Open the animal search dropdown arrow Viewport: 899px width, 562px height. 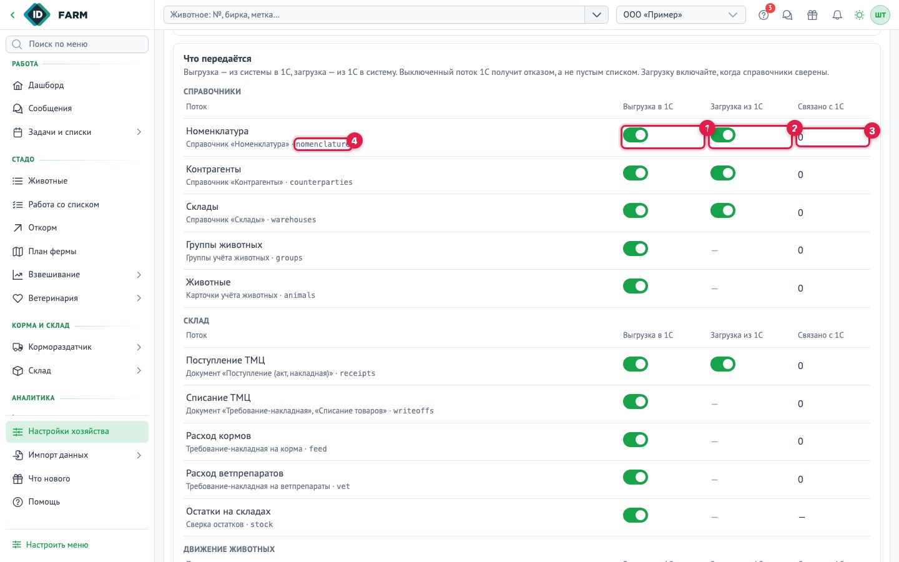(596, 15)
